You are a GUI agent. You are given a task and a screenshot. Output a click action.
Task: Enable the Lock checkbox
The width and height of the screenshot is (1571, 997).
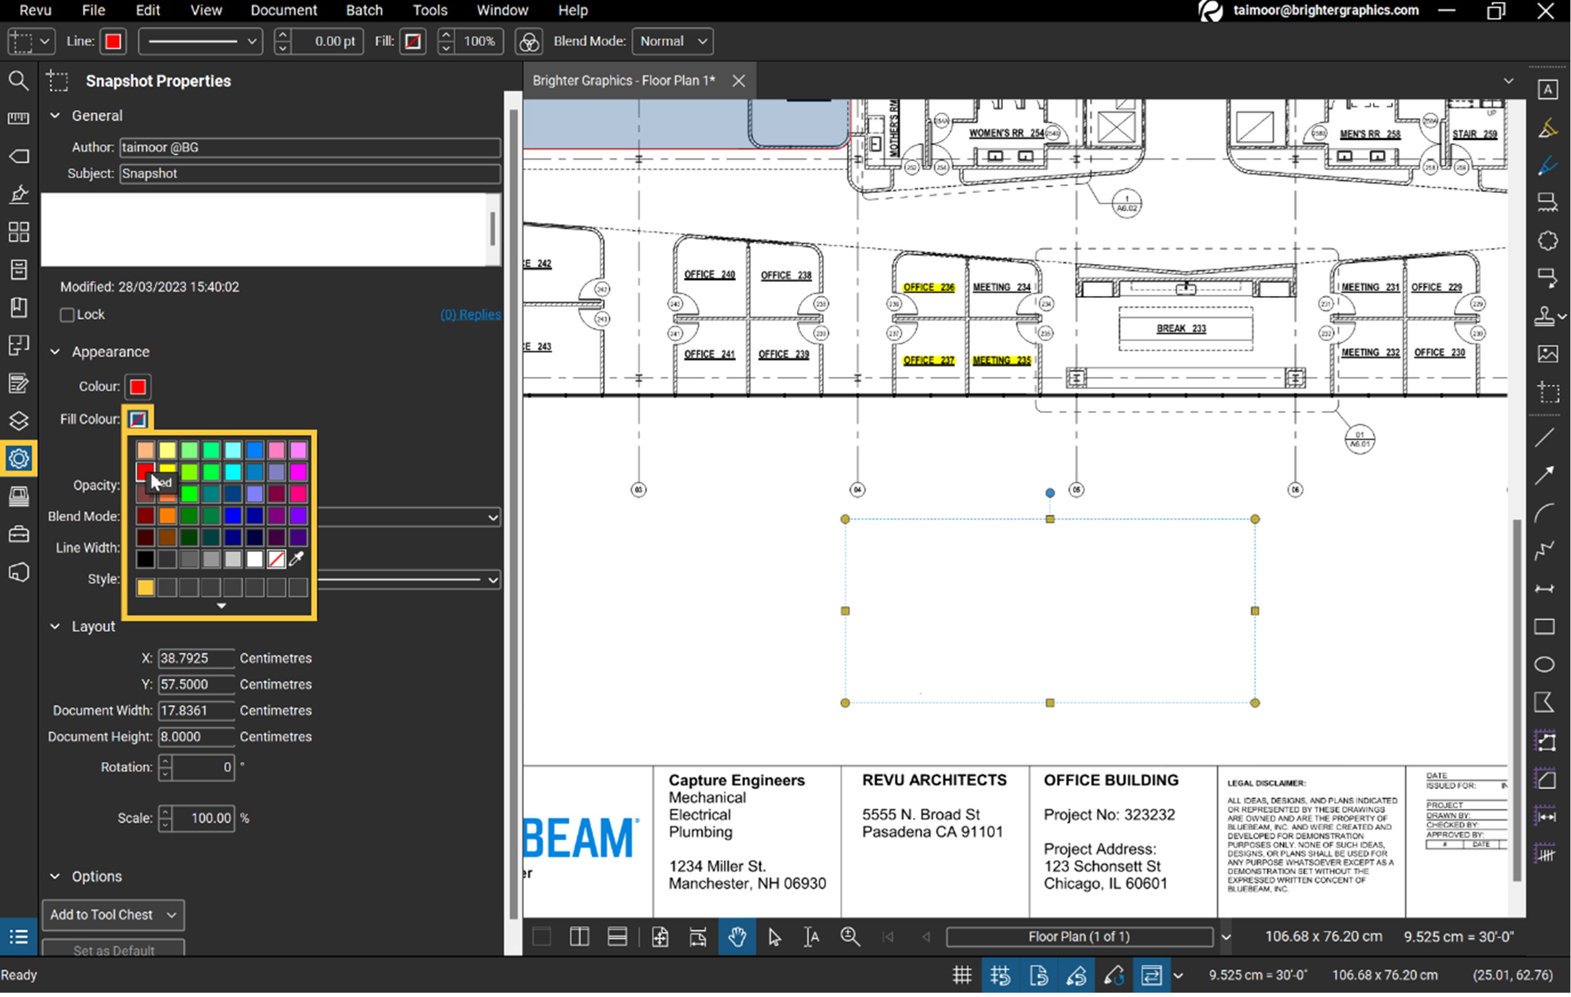click(67, 315)
